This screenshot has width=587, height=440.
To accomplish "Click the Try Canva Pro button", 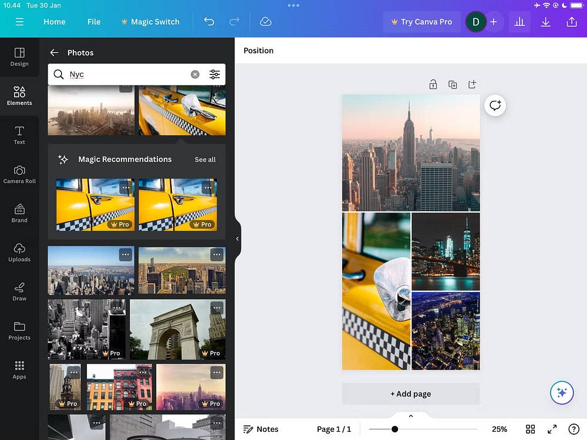I will pos(421,22).
